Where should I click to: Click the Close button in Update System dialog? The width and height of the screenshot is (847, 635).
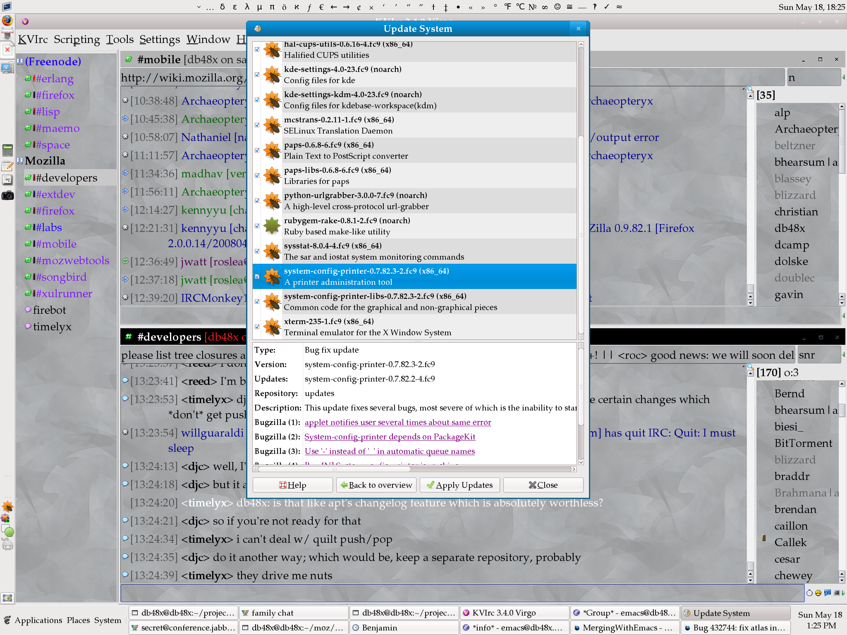point(543,485)
